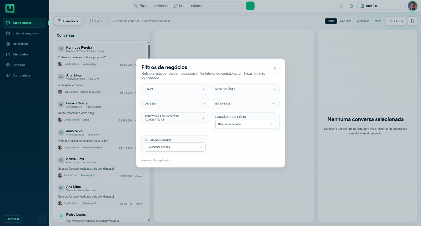
Task: Select period for Criação do negócio
Action: click(x=245, y=124)
